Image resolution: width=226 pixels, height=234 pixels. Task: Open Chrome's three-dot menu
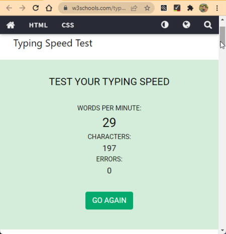click(217, 8)
